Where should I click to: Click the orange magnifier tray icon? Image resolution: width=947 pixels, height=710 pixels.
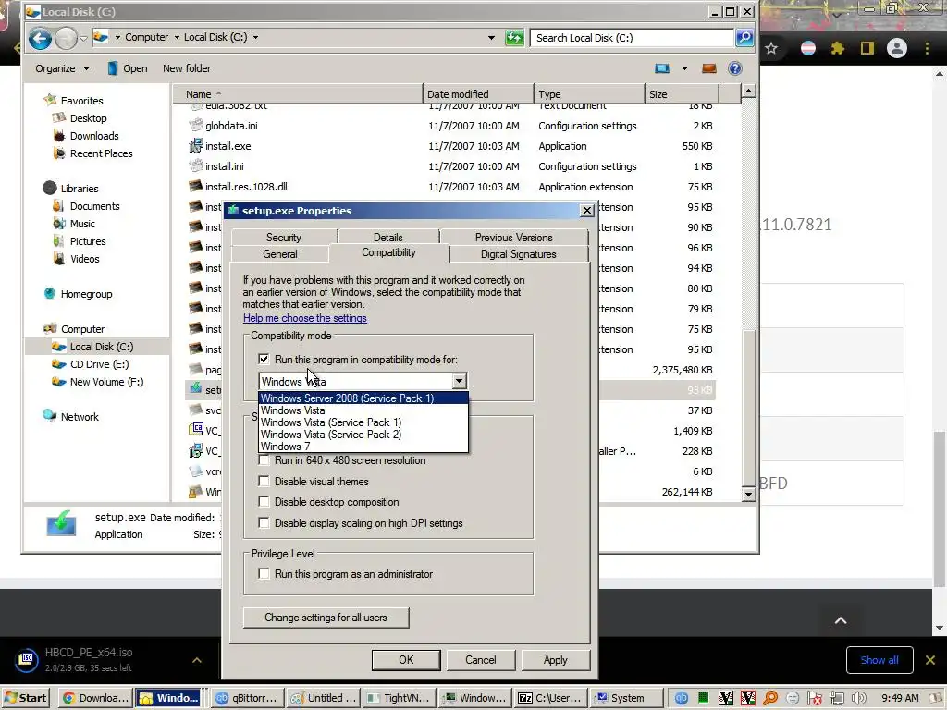(x=770, y=698)
